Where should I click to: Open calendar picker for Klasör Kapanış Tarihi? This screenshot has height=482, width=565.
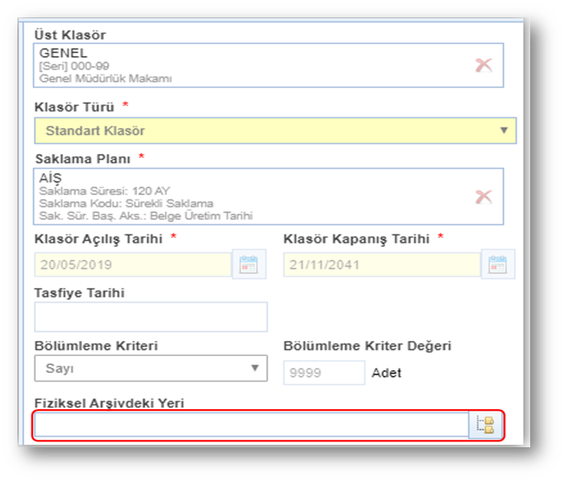tap(498, 265)
